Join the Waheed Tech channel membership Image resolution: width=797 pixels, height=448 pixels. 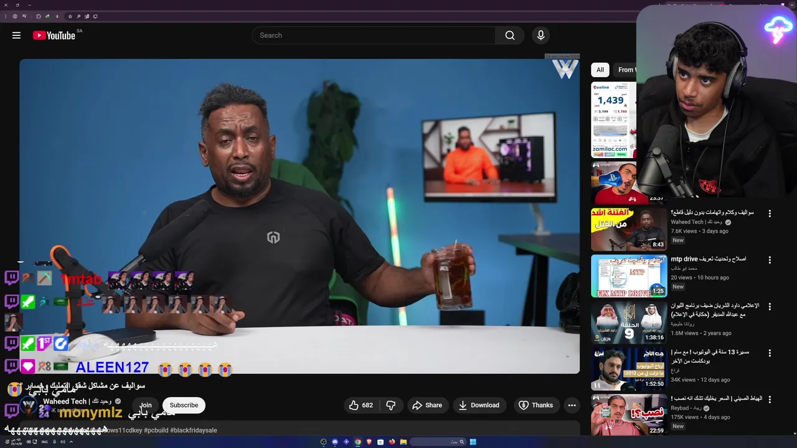point(146,405)
